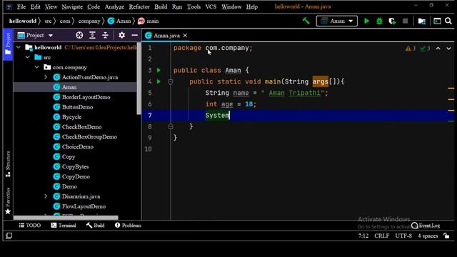Jump to previous highlighted error arrow

[x=438, y=49]
